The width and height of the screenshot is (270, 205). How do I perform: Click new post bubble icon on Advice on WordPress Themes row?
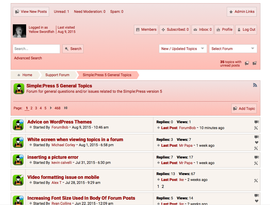(257, 122)
